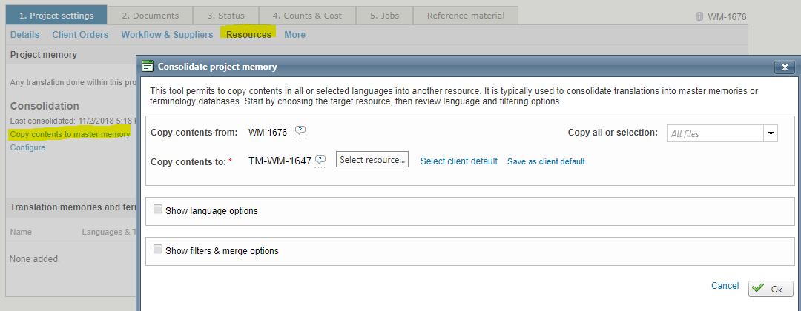Open the 4. Counts & Cost tab
801x311 pixels.
click(306, 16)
